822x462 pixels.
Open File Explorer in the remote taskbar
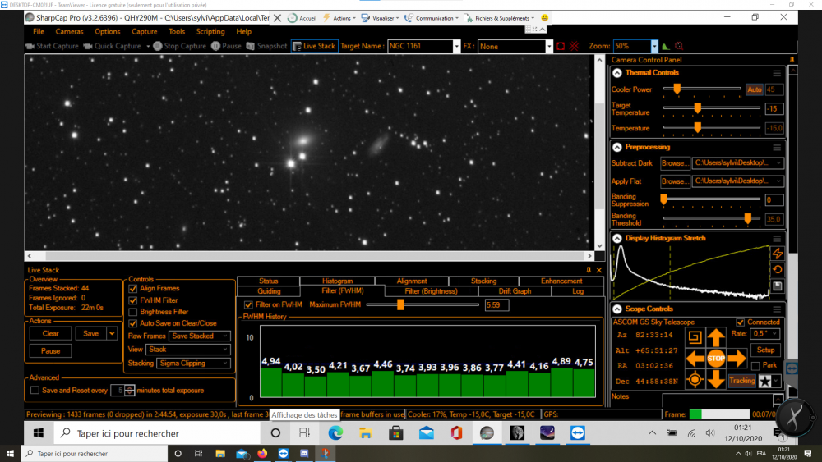366,433
